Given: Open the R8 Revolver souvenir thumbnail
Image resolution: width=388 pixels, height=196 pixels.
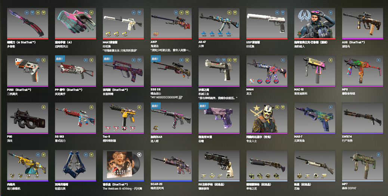Looking at the screenshot, I should tap(219, 165).
